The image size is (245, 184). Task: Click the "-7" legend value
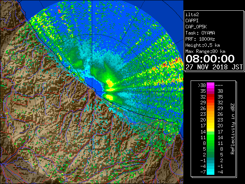pos(203,172)
